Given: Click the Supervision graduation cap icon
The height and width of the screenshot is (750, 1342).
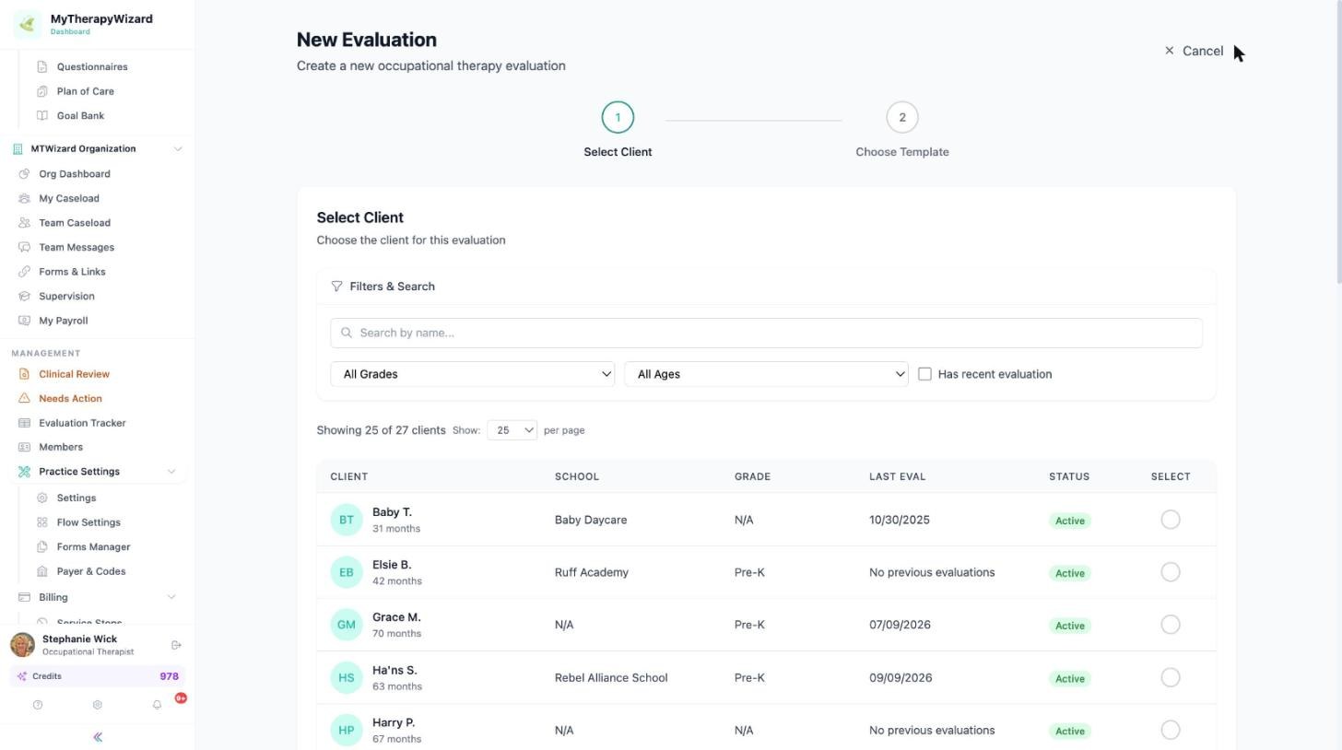Looking at the screenshot, I should (x=24, y=297).
